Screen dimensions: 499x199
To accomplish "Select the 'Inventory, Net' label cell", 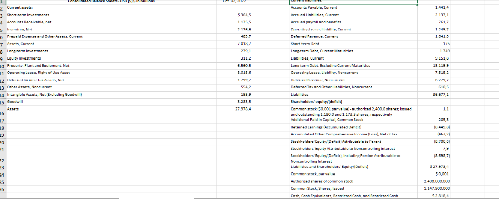I will [x=111, y=29].
